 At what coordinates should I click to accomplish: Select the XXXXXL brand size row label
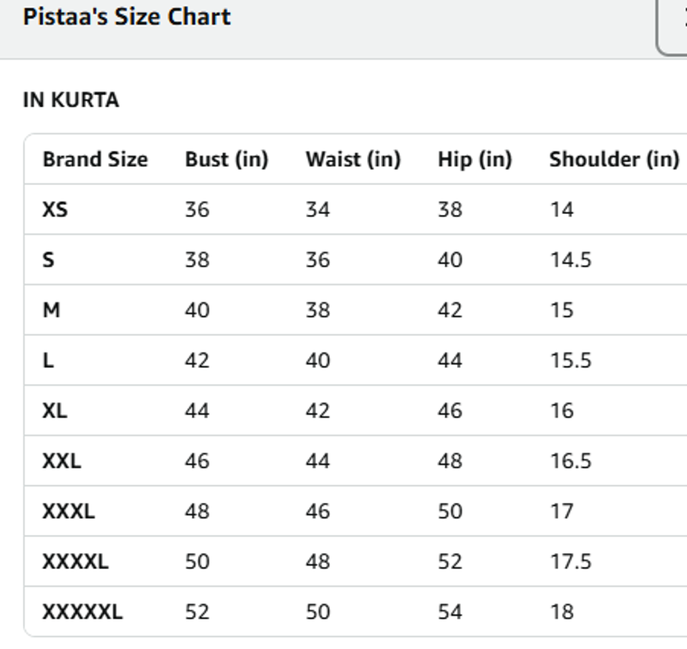coord(82,612)
